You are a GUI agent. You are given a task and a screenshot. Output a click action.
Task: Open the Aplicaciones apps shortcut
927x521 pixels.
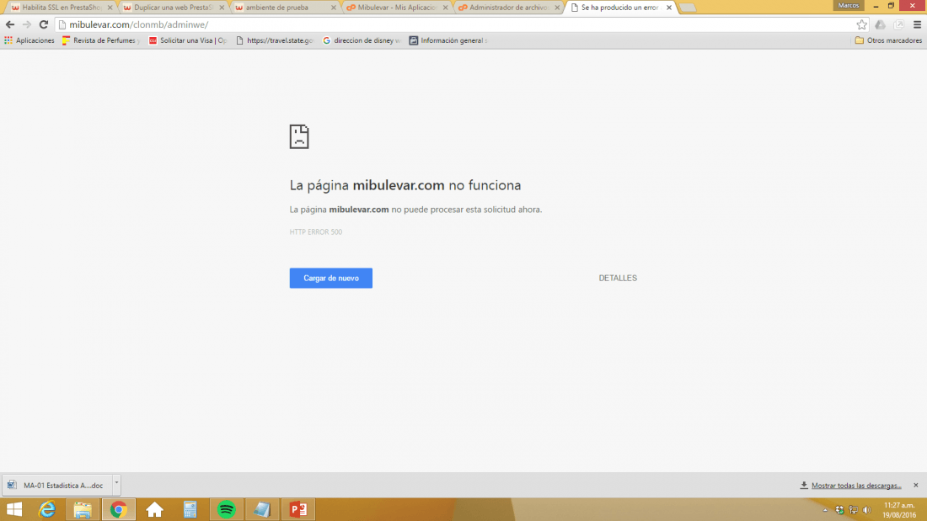[29, 40]
